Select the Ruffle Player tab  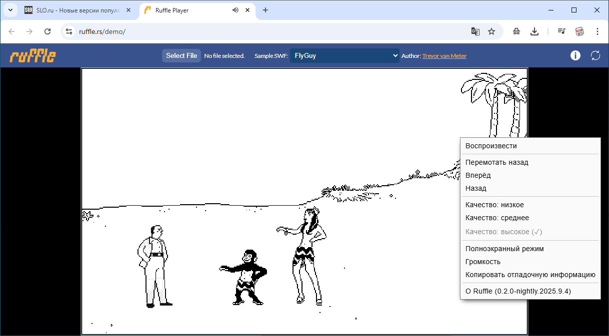tap(197, 10)
